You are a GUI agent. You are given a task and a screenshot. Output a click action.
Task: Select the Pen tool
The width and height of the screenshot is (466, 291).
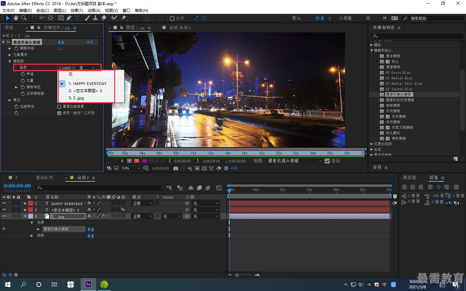(x=69, y=18)
